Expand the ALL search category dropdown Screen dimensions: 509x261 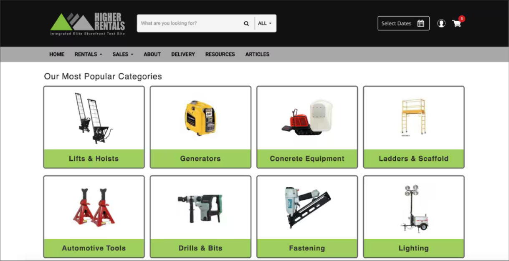265,24
